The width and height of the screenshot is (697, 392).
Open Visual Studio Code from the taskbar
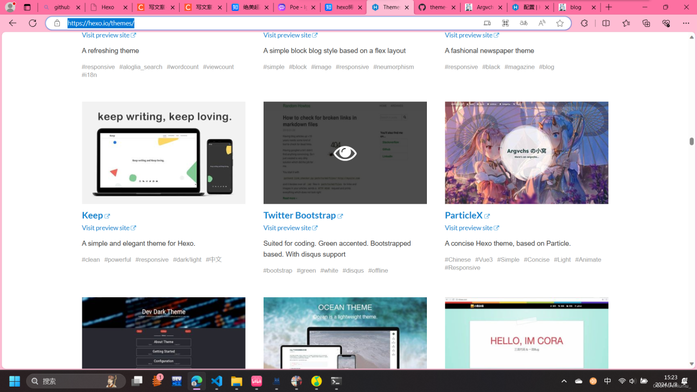[217, 381]
